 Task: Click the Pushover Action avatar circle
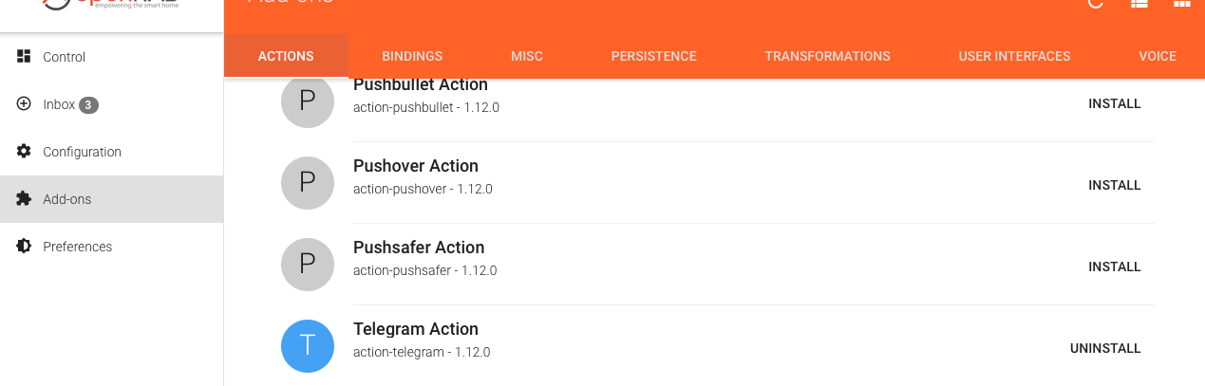tap(308, 183)
